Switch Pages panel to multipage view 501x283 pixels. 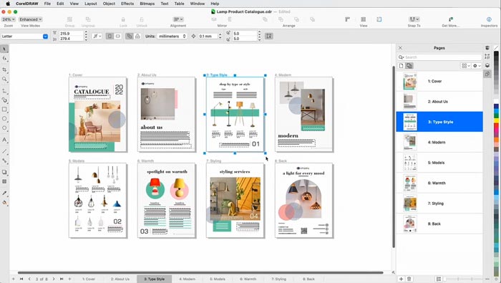point(409,65)
